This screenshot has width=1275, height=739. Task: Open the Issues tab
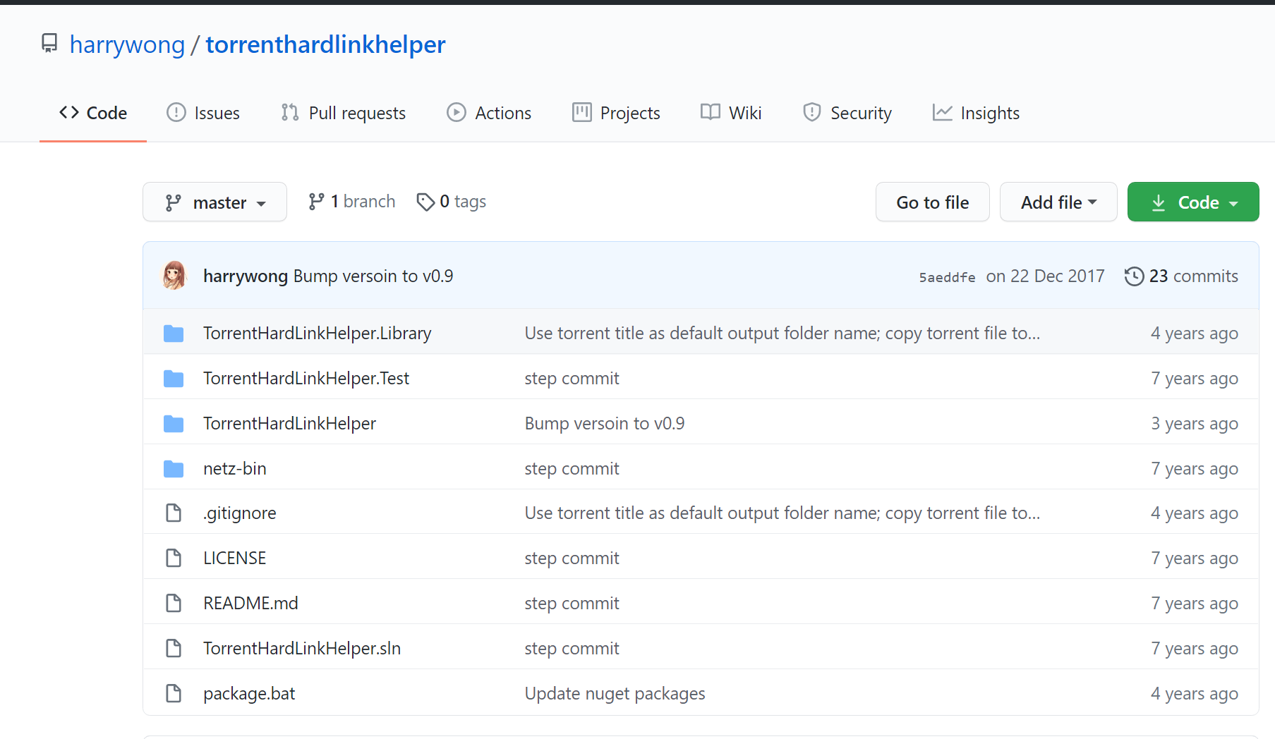pos(203,113)
